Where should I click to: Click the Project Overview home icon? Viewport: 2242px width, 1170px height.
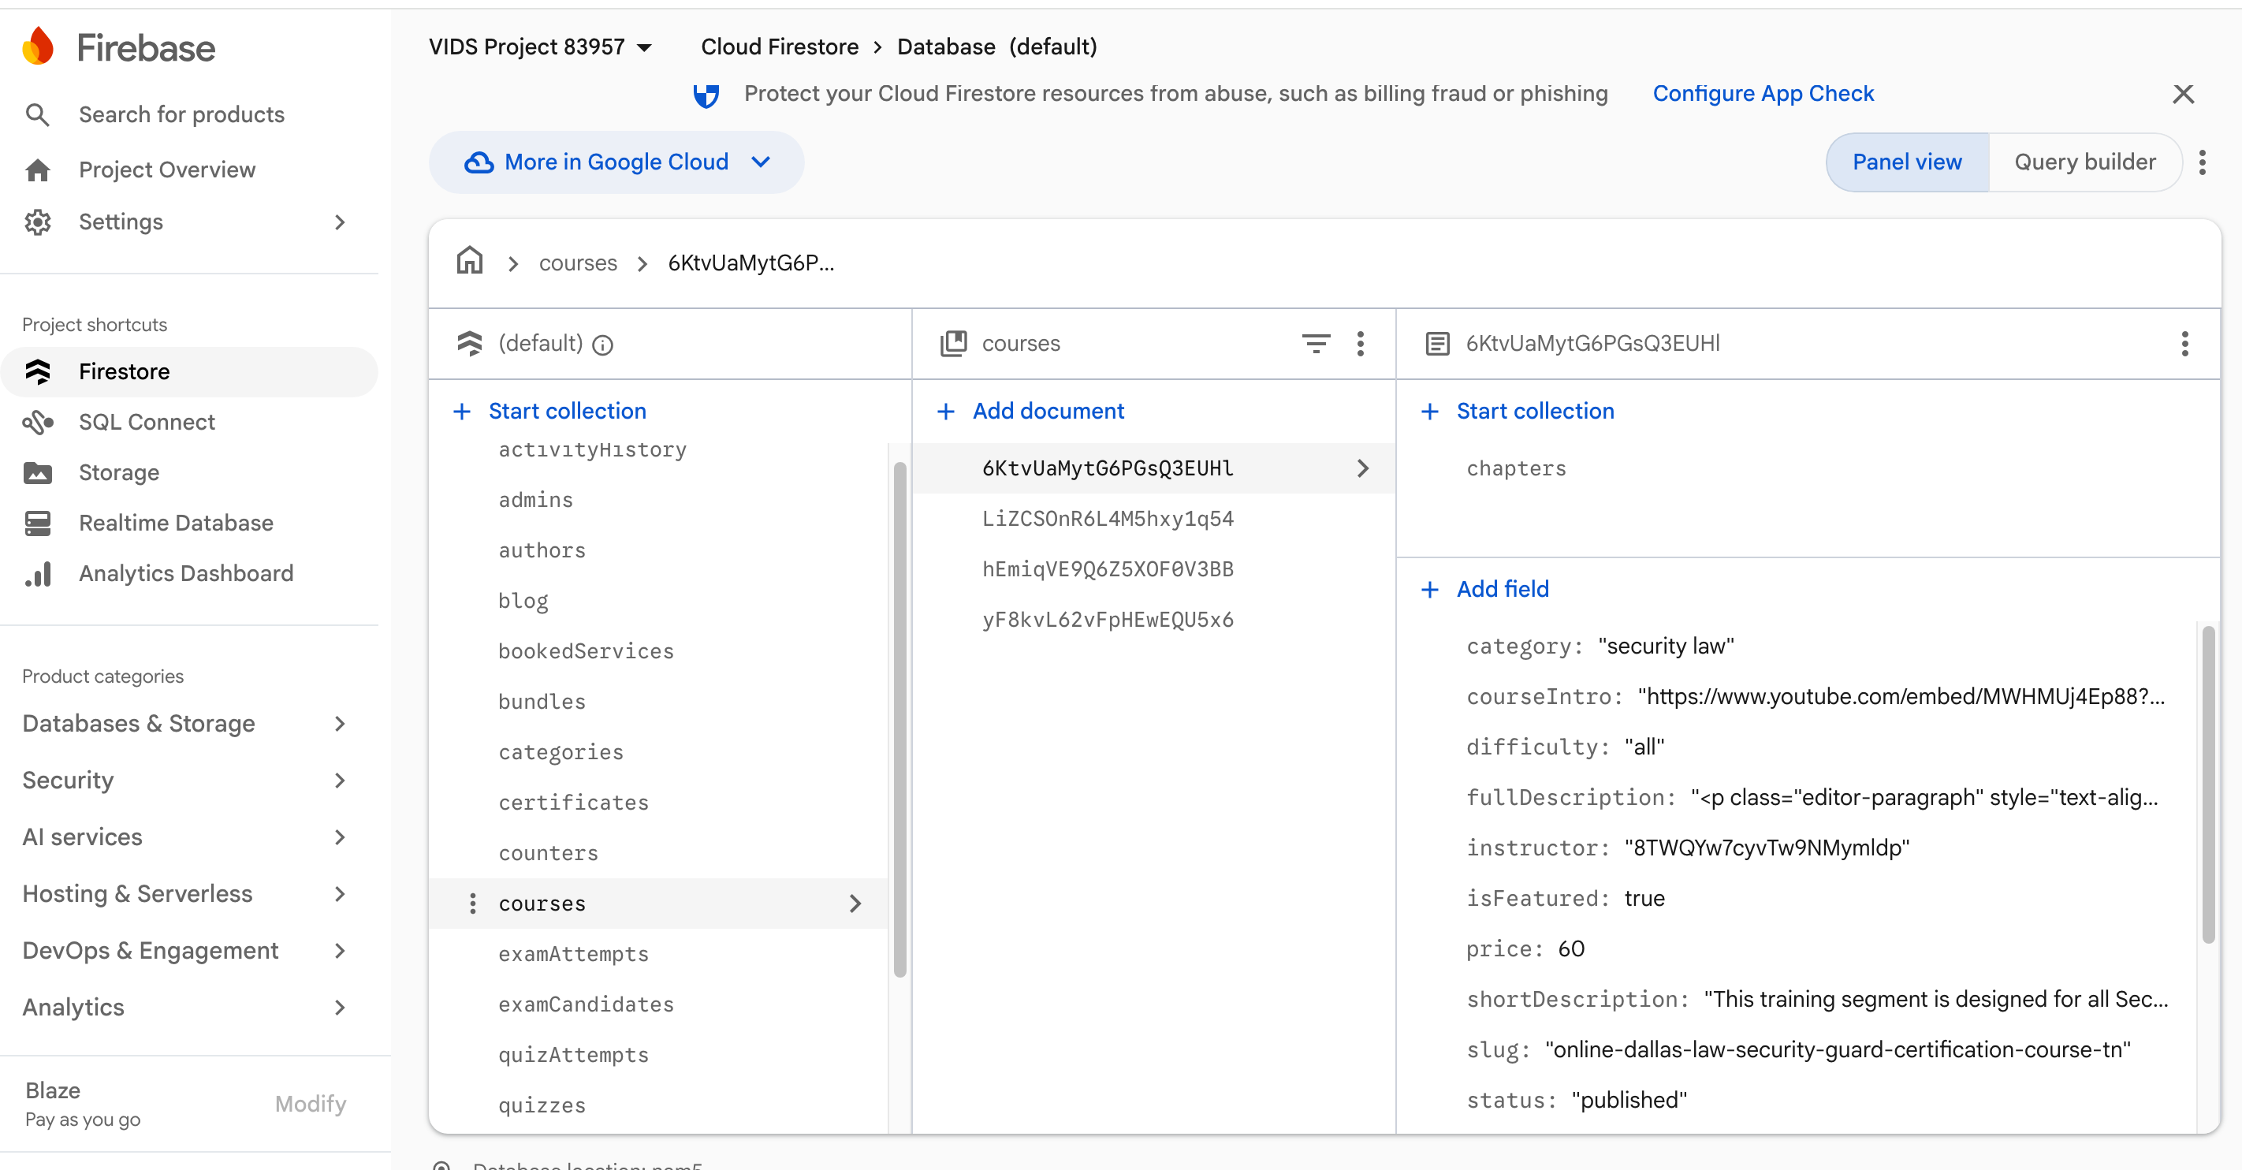[x=37, y=170]
